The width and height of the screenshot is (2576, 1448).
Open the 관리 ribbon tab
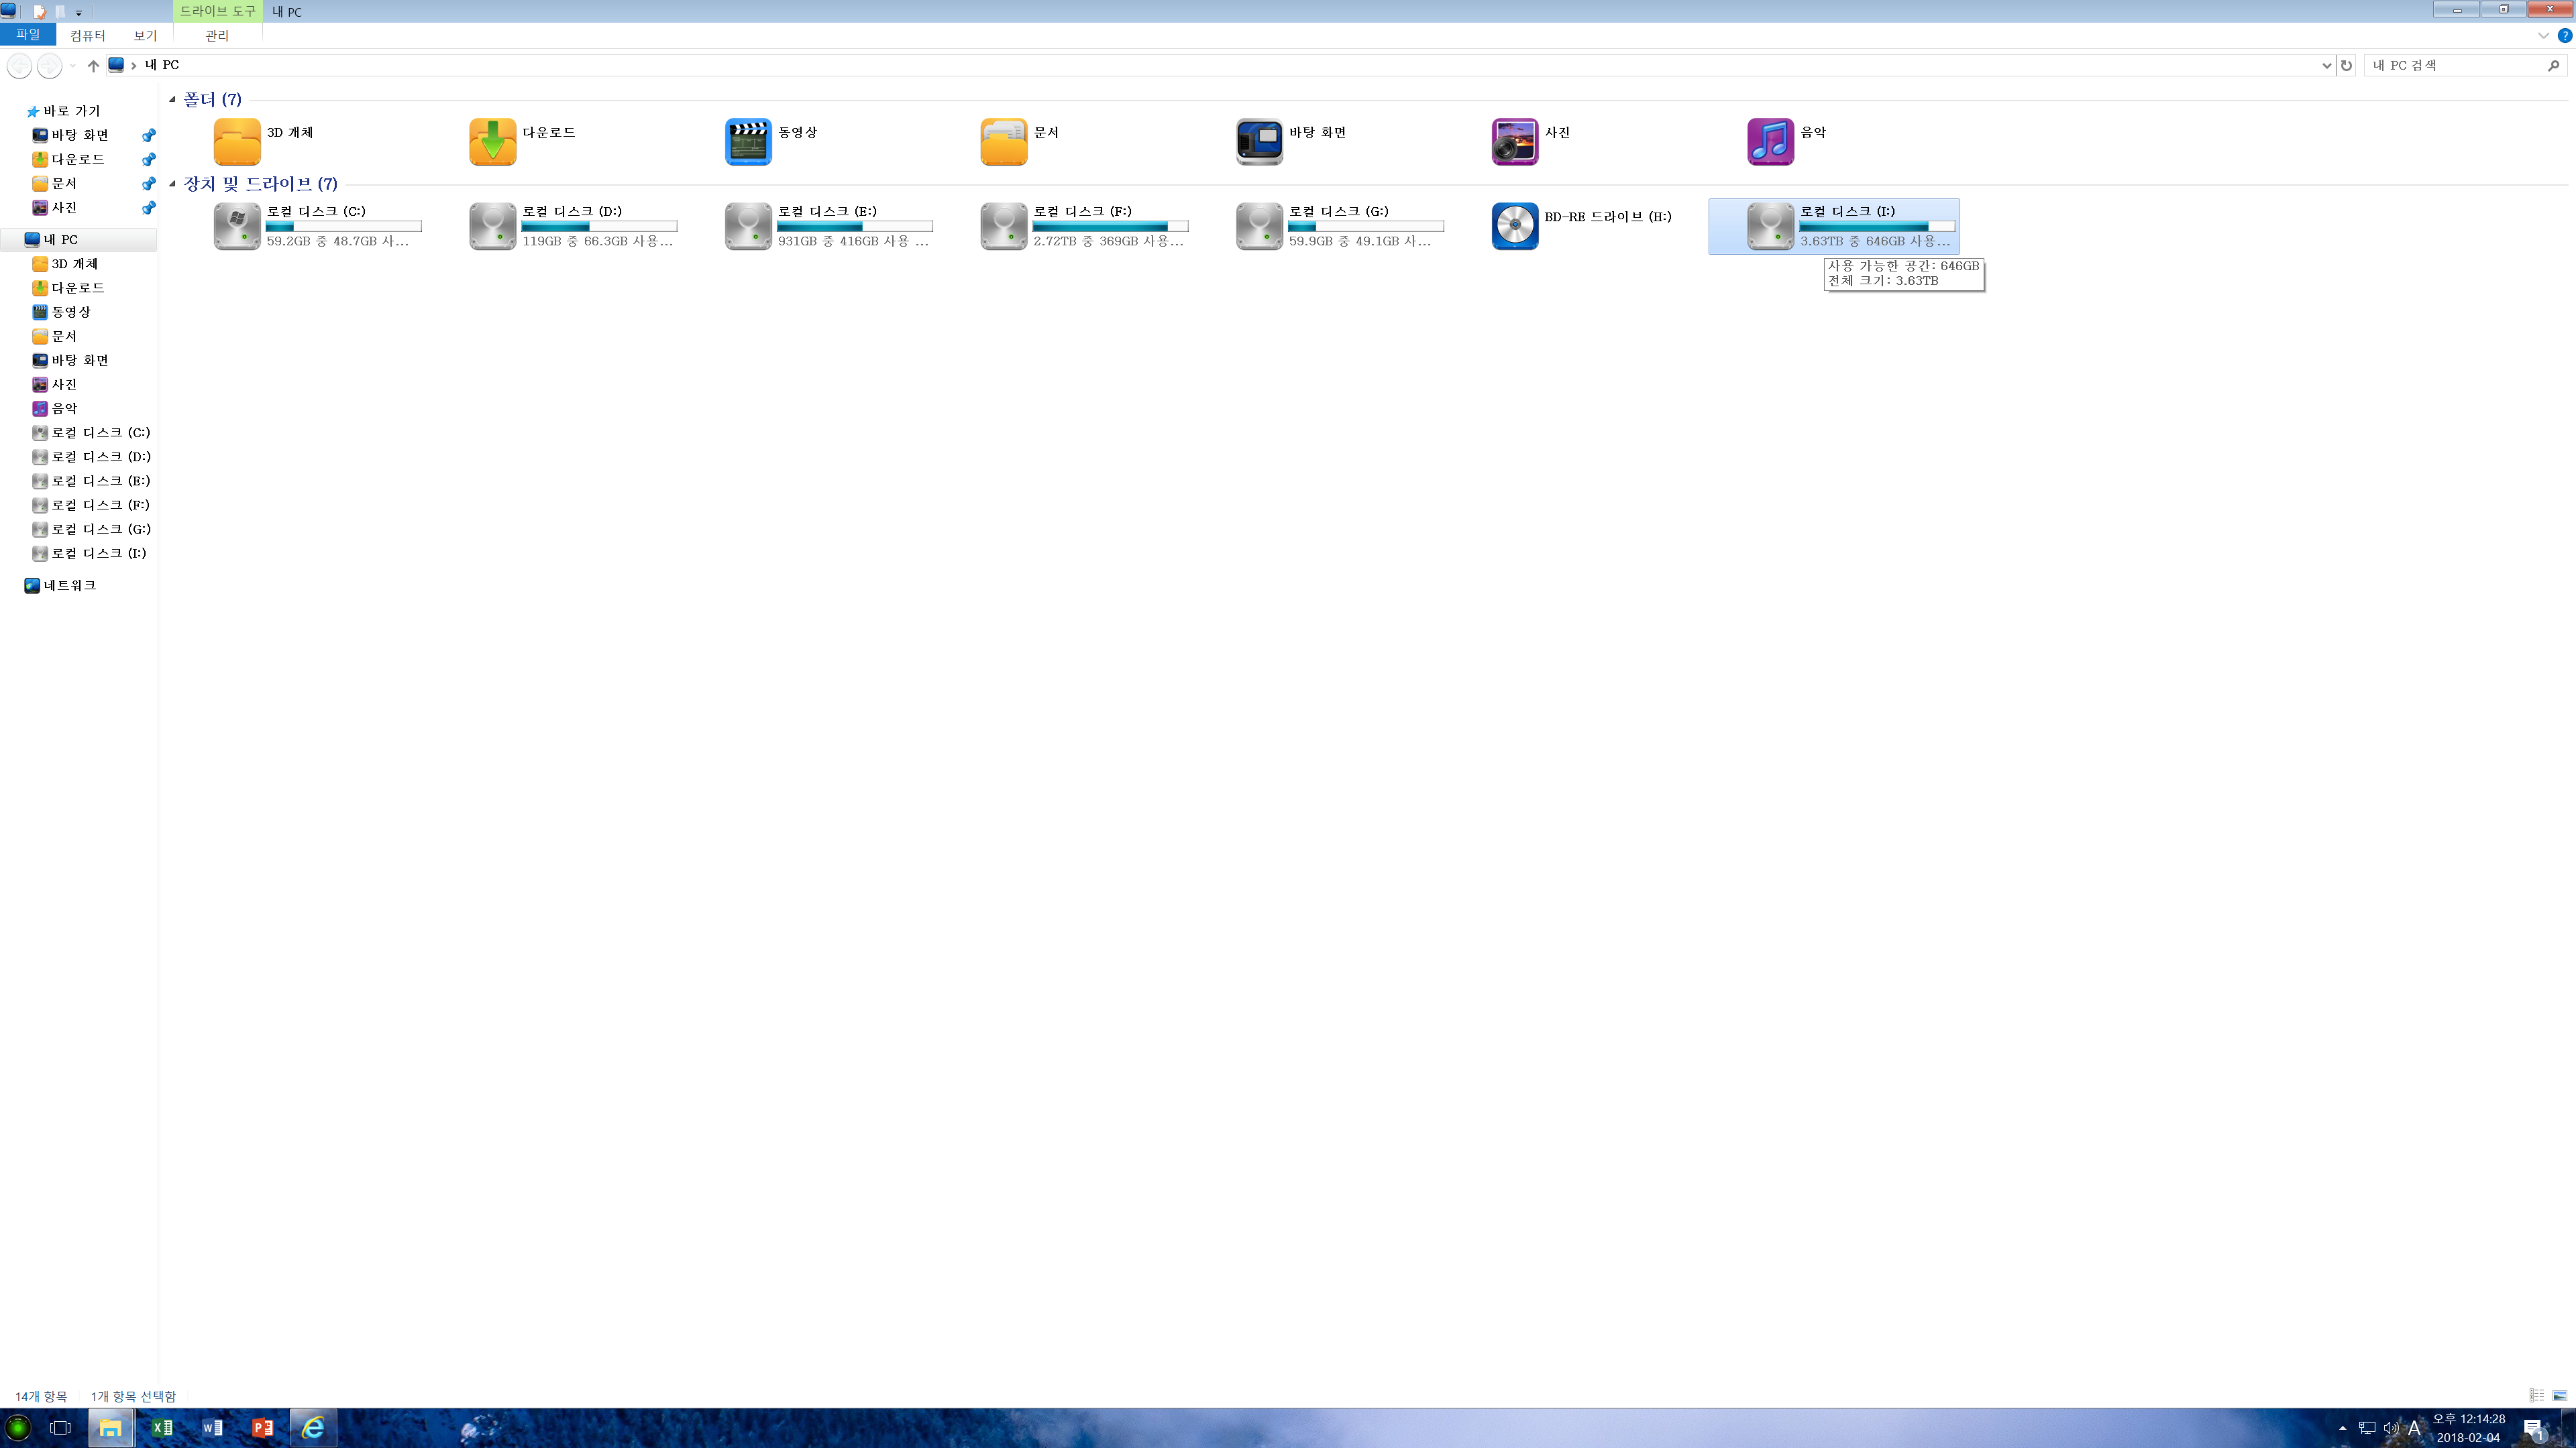coord(217,35)
